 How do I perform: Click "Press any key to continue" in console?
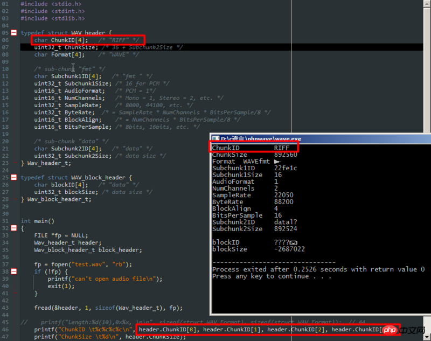coord(272,276)
